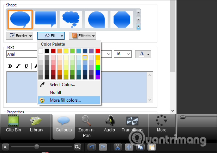Image resolution: width=217 pixels, height=153 pixels.
Task: Open the Transitions tool
Action: pos(132,124)
